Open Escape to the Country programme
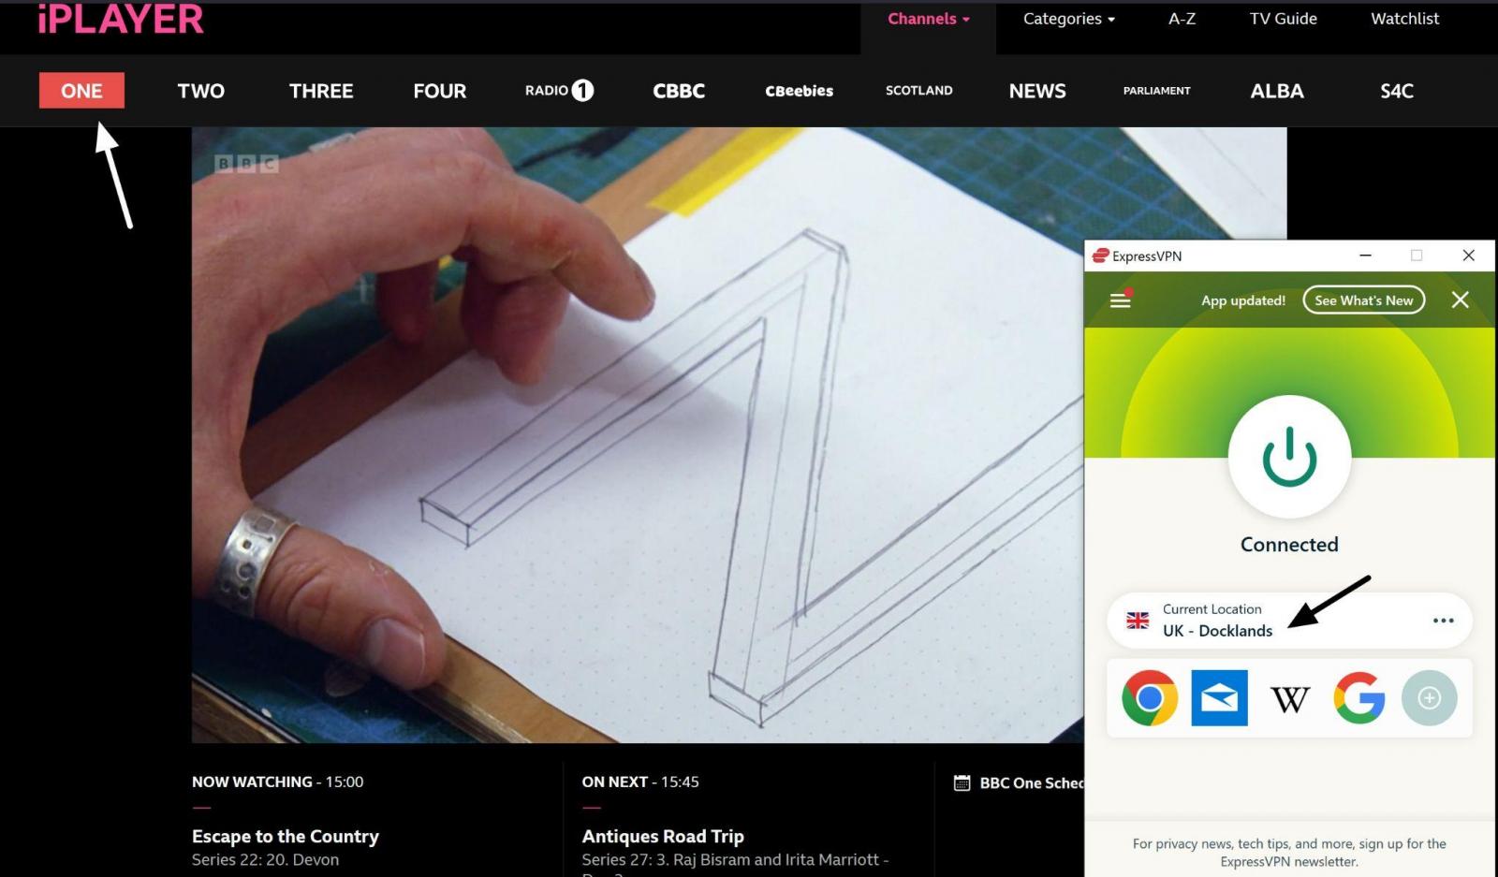The height and width of the screenshot is (877, 1498). 286,837
